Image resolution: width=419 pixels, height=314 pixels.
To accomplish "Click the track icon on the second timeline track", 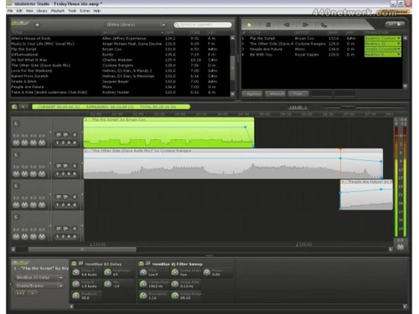I will click(x=17, y=154).
